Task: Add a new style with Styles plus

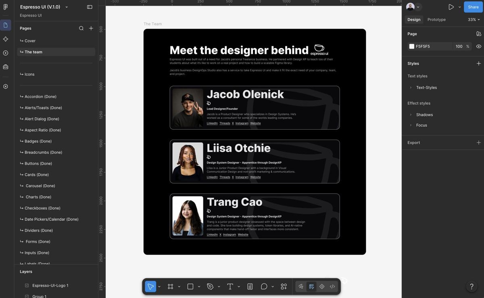Action: (479, 64)
